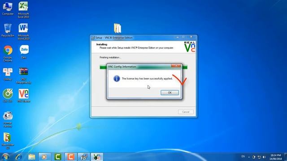This screenshot has height=161, width=287.
Task: Click taskbar clock and date
Action: click(x=275, y=157)
